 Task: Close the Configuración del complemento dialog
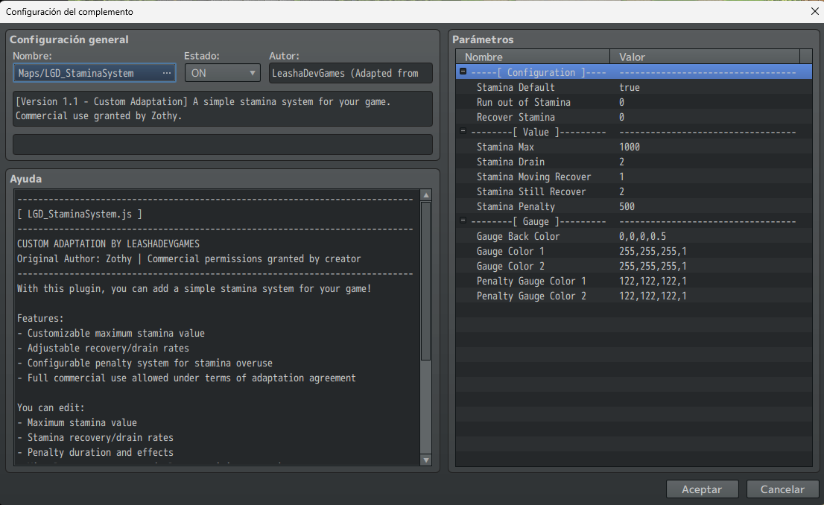point(814,11)
